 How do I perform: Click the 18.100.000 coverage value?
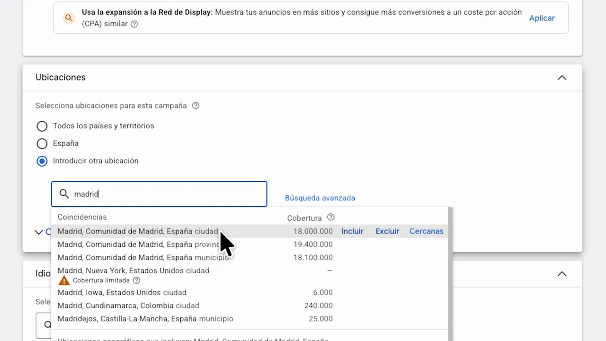coord(313,258)
